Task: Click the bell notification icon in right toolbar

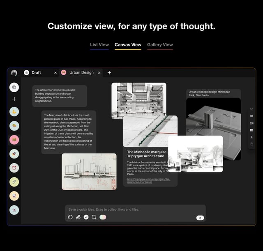Action: pos(251,137)
